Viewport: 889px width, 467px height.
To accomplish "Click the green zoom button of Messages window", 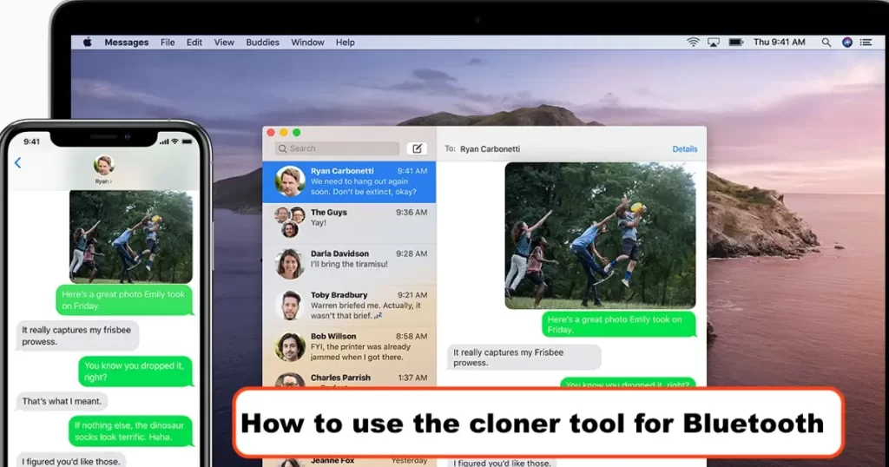I will 297,133.
